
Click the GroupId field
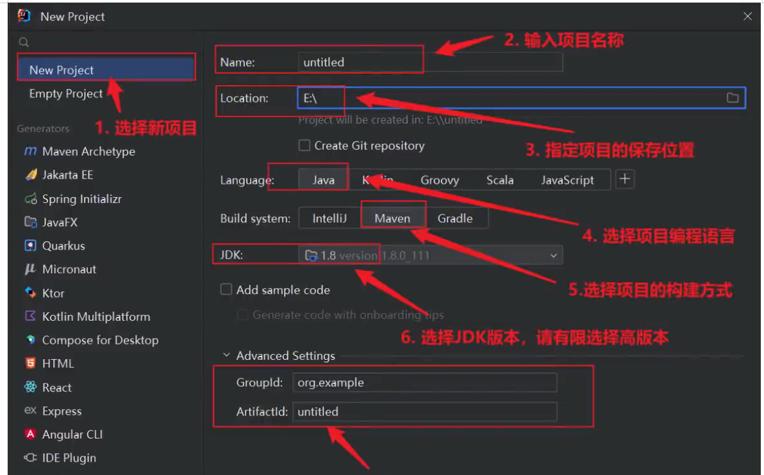[x=424, y=383]
